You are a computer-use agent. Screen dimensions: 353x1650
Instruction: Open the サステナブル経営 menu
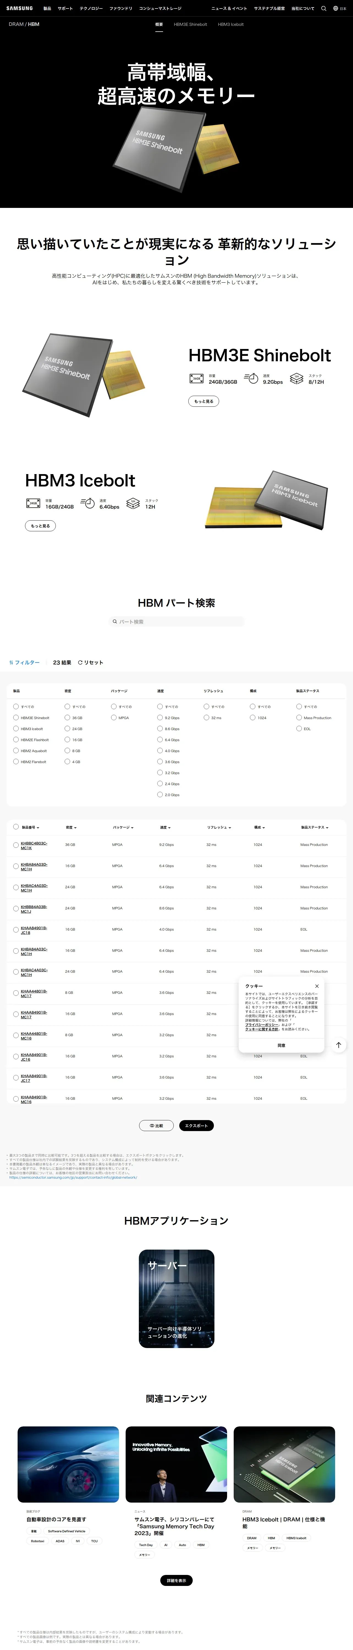tap(269, 8)
